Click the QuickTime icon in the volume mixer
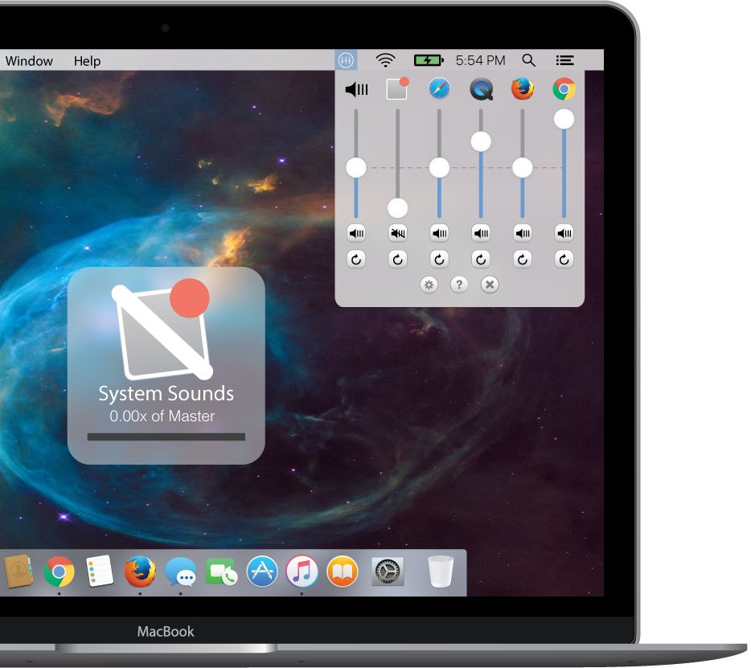The height and width of the screenshot is (668, 751). pos(480,89)
